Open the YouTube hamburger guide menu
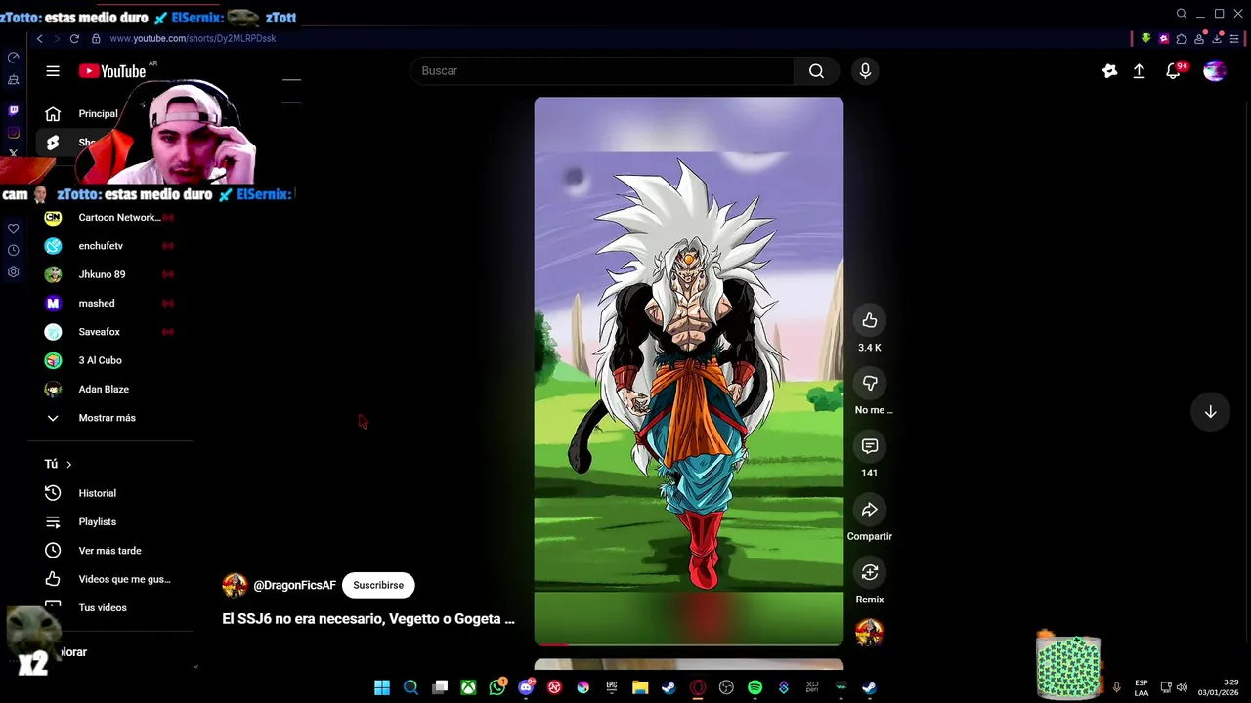 coord(53,71)
